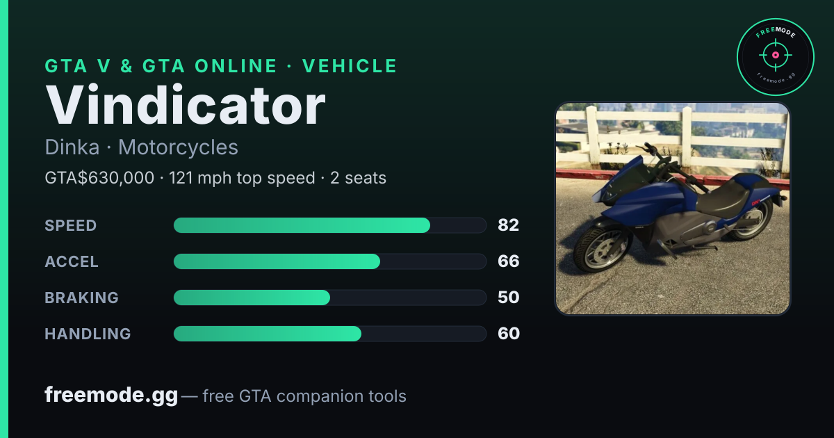Click the acceleration value 66
The height and width of the screenshot is (438, 834).
click(x=509, y=261)
